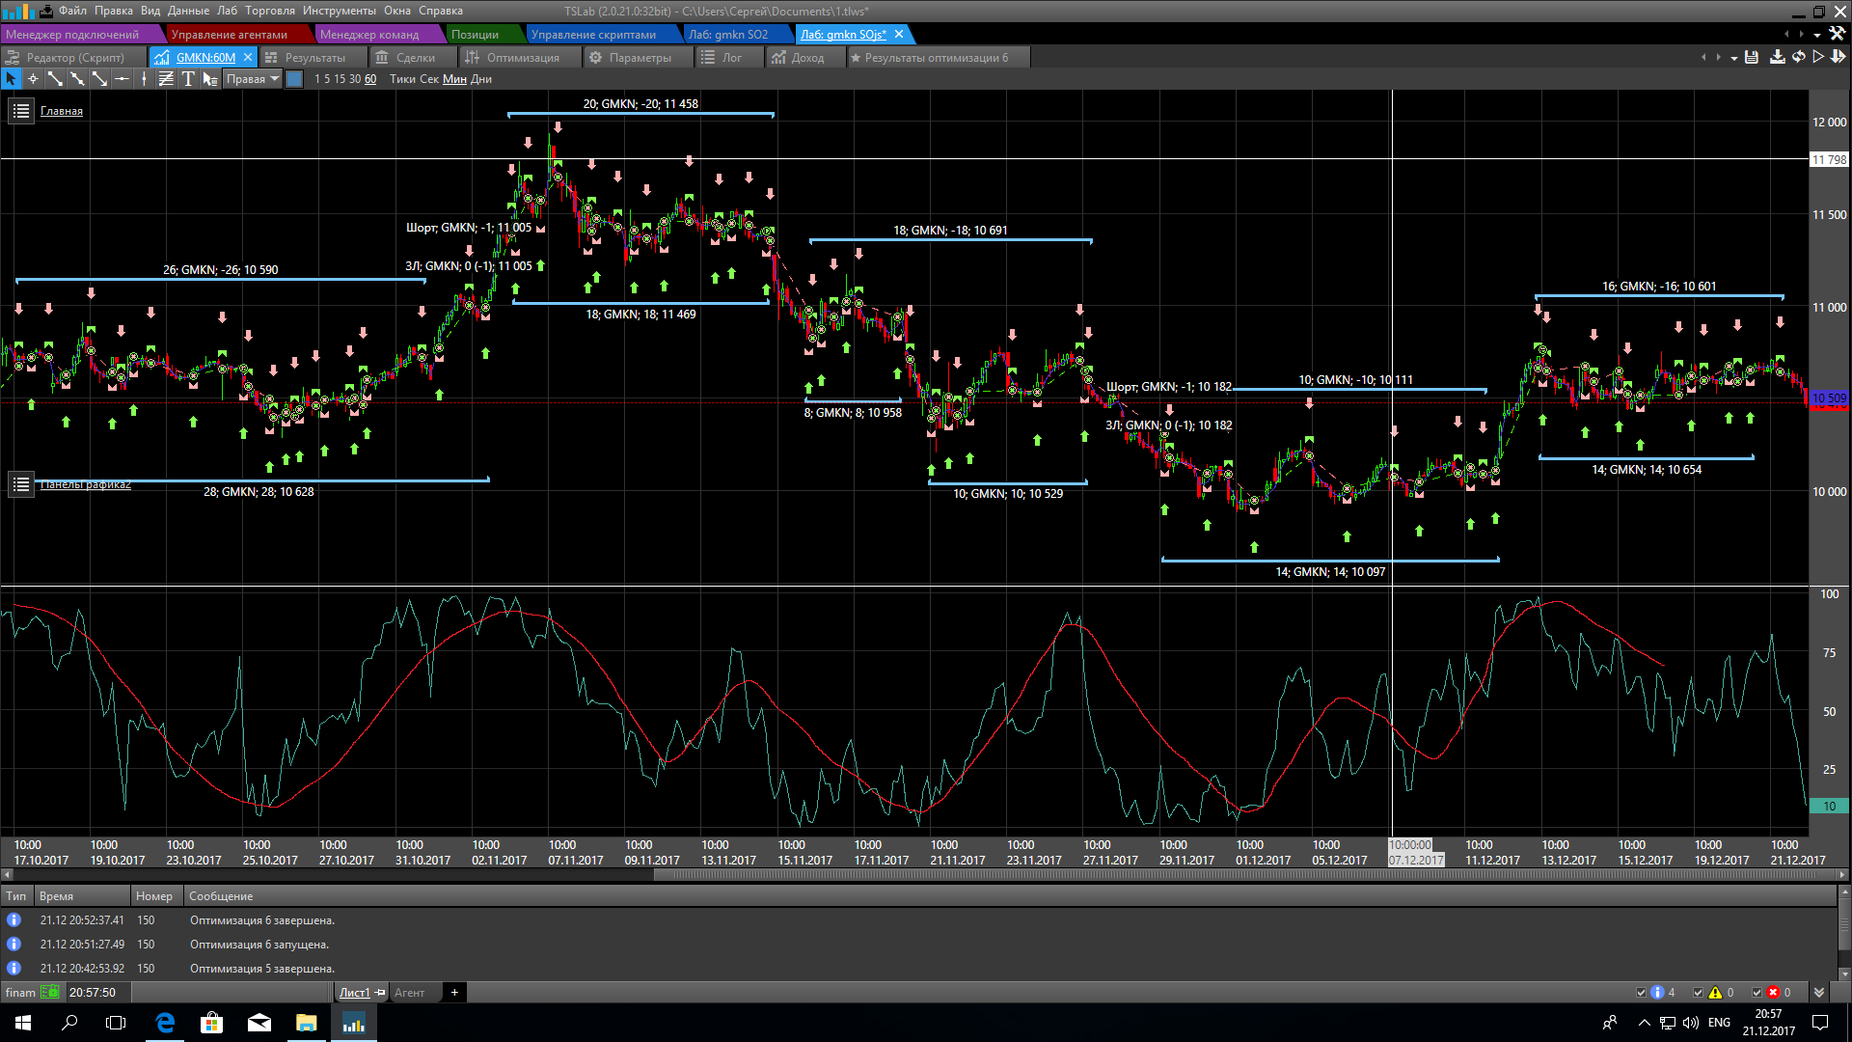
Task: Click the delete drawn objects cursor icon
Action: [210, 79]
